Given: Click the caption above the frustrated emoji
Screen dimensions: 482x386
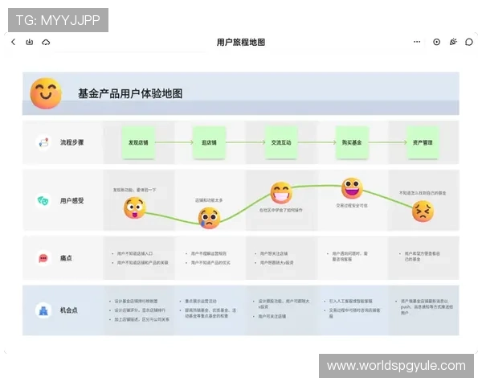Looking at the screenshot, I should [x=423, y=193].
